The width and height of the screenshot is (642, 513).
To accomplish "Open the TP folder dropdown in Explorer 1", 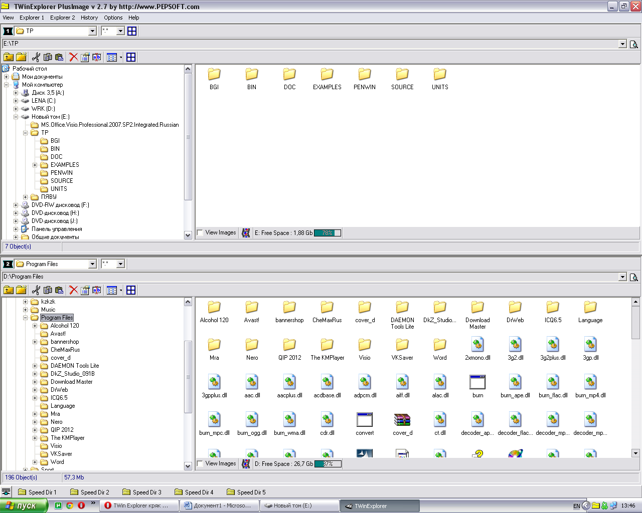I will (x=92, y=31).
